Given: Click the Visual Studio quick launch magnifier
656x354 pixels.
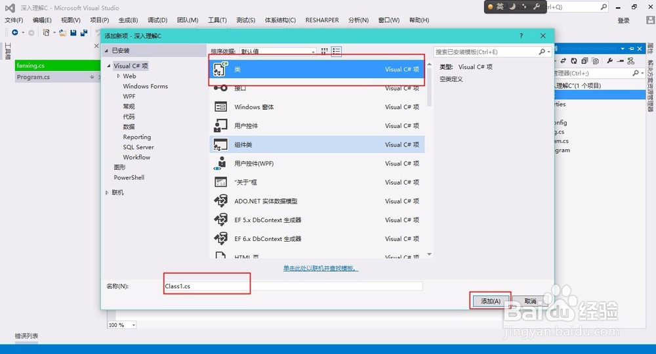Looking at the screenshot, I should tap(604, 7).
